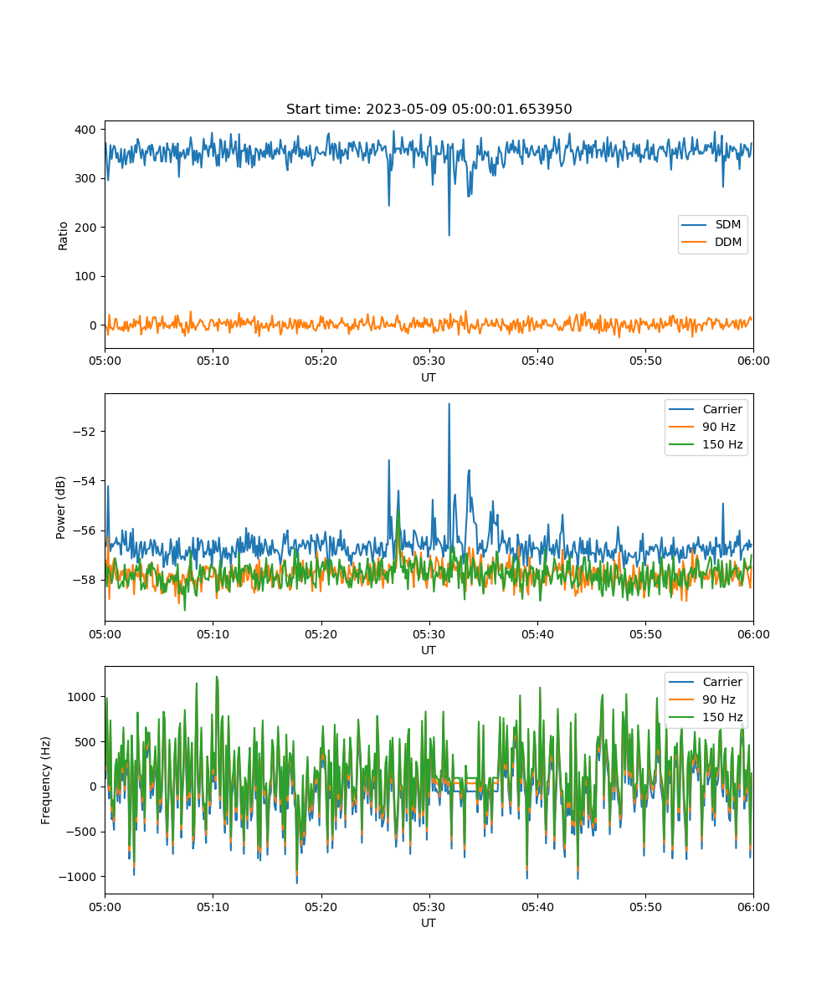Select the "Frequency (Hz)" y-axis label

tap(46, 780)
